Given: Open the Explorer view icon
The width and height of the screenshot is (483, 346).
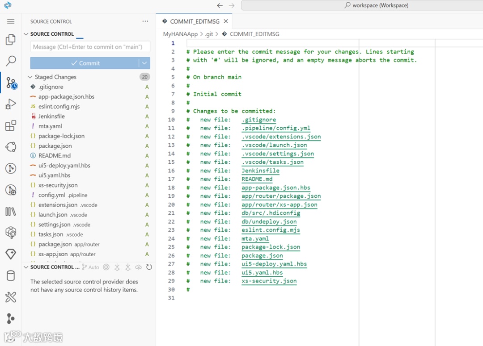Looking at the screenshot, I should click(11, 40).
